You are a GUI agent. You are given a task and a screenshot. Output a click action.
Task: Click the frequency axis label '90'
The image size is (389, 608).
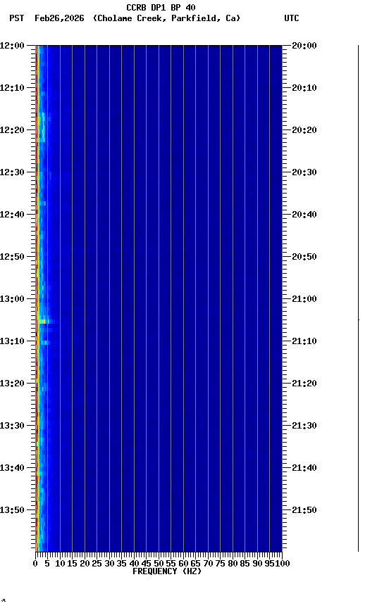pos(257,564)
